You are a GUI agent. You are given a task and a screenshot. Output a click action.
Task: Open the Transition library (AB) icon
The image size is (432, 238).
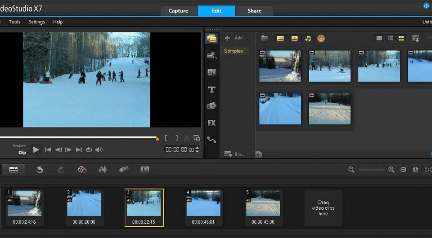coord(211,72)
